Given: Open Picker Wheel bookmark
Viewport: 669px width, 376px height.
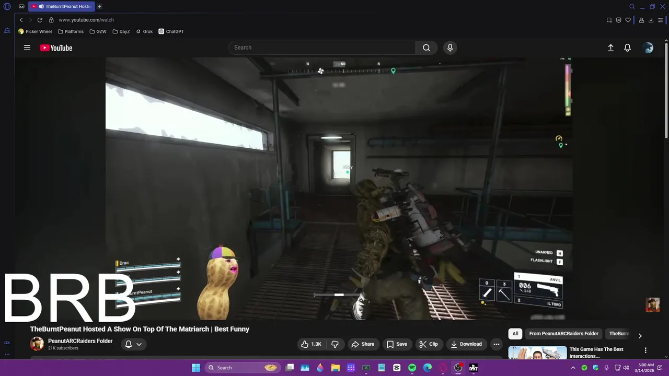Looking at the screenshot, I should click(34, 31).
